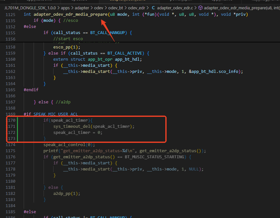Click '#else' directive at line 1185
This screenshot has width=280, height=218.
[x=30, y=212]
